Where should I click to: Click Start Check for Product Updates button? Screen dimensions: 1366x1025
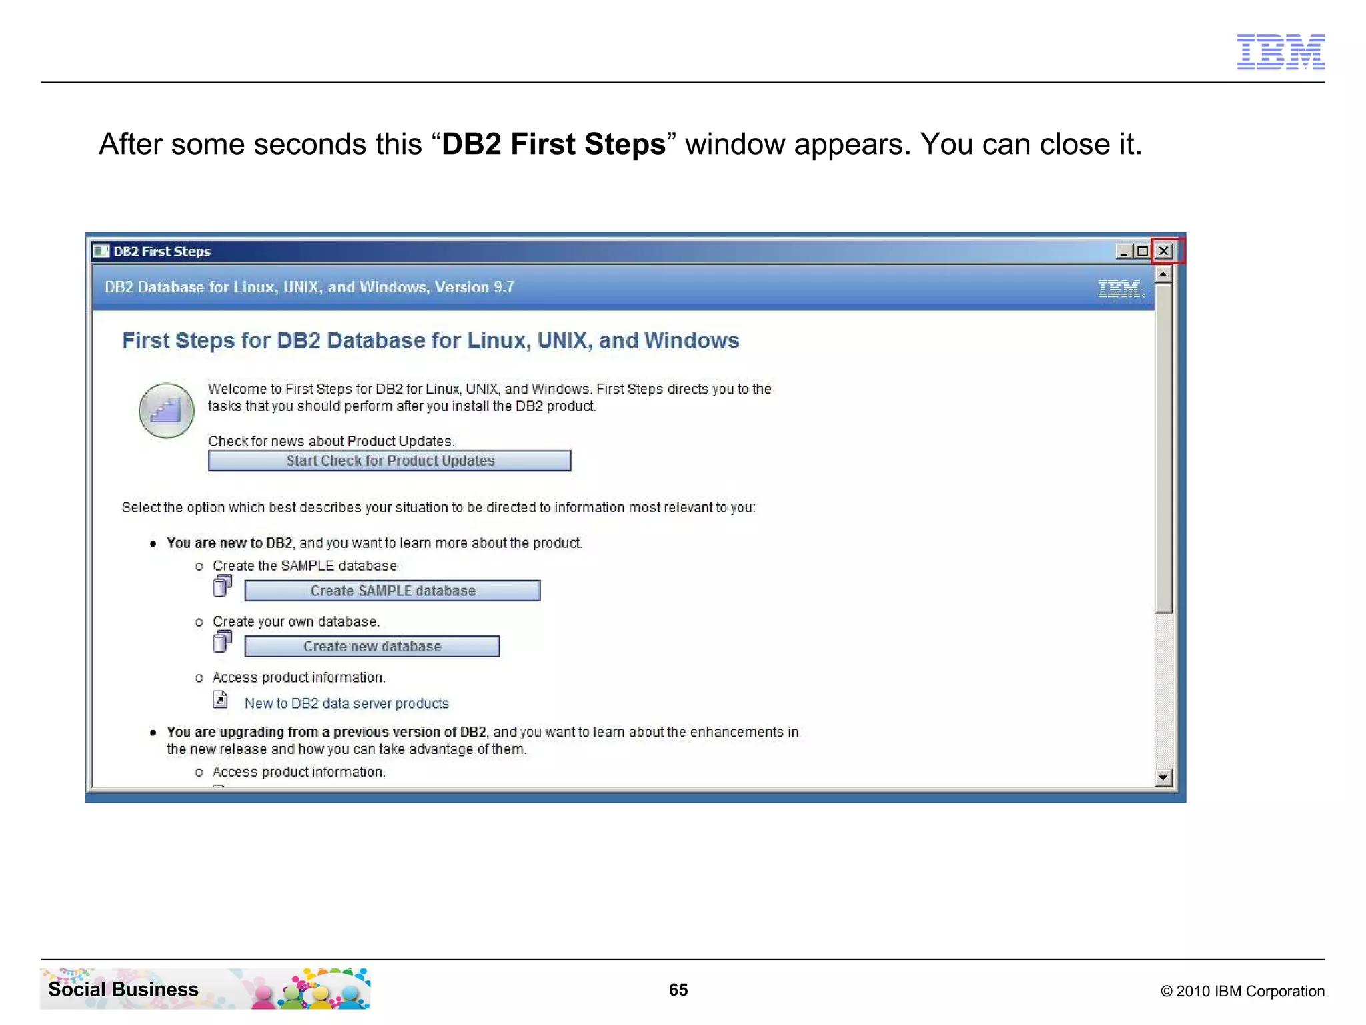(x=390, y=460)
